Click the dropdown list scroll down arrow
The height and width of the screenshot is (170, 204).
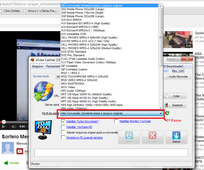tap(161, 108)
